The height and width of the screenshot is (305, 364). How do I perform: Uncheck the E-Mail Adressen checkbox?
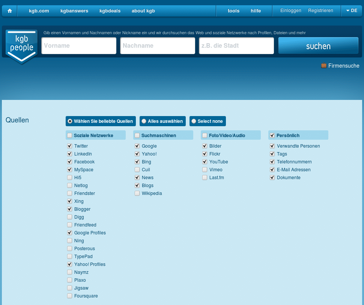click(272, 169)
